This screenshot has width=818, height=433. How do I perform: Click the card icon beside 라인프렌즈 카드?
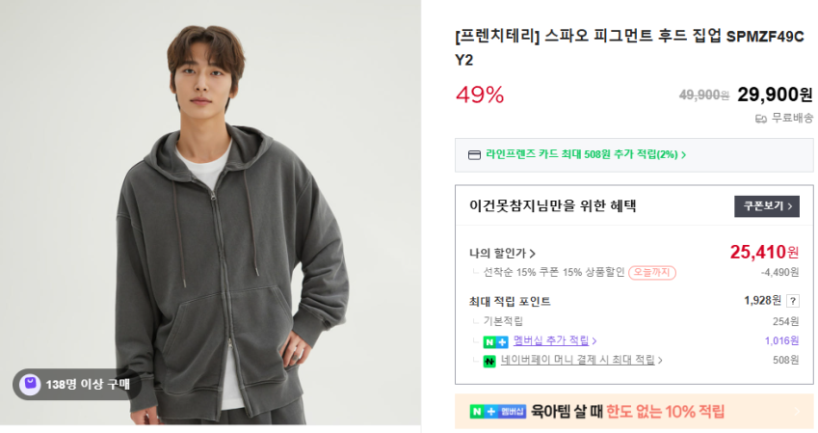(x=474, y=154)
